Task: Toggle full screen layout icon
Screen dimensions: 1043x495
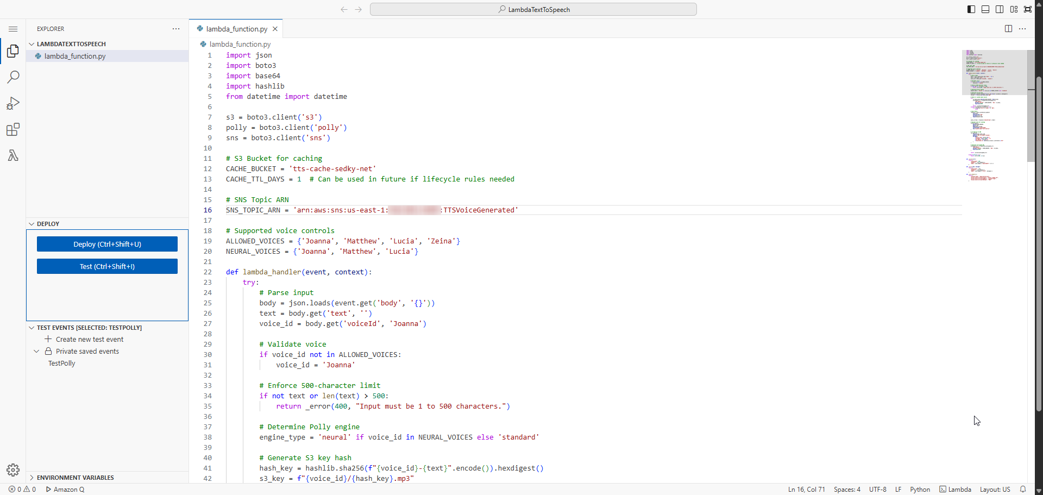Action: point(1028,9)
